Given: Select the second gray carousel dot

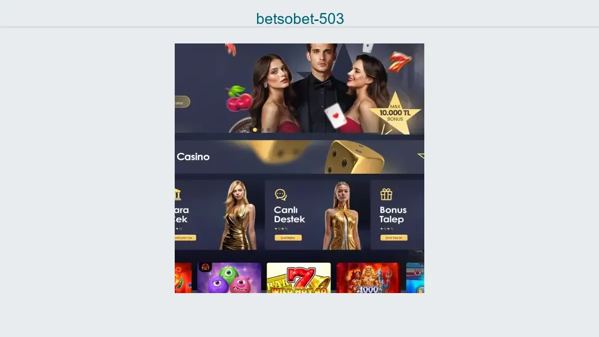Looking at the screenshot, I should [x=268, y=130].
